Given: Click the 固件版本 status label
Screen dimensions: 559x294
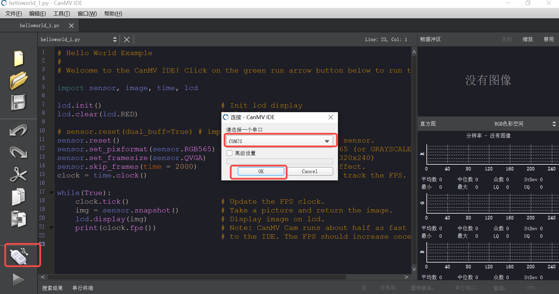Looking at the screenshot, I should [x=422, y=288].
